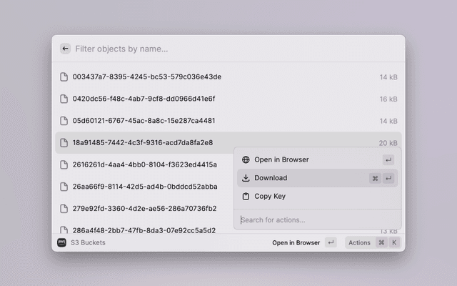Click the globe icon for Open in Browser

(246, 159)
